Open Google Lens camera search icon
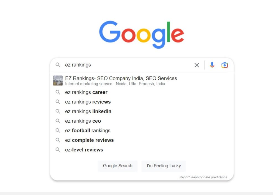The width and height of the screenshot is (273, 195). (224, 65)
